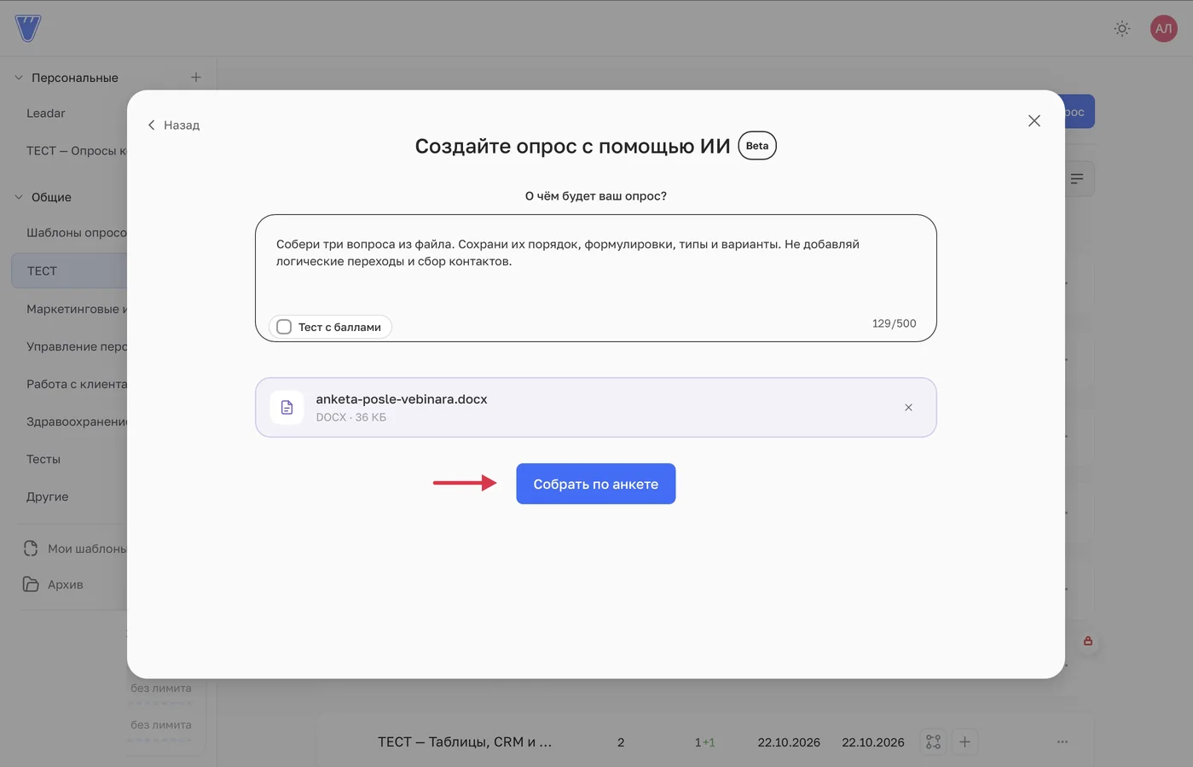The width and height of the screenshot is (1193, 767).
Task: Open the Архив folder in sidebar
Action: (53, 584)
